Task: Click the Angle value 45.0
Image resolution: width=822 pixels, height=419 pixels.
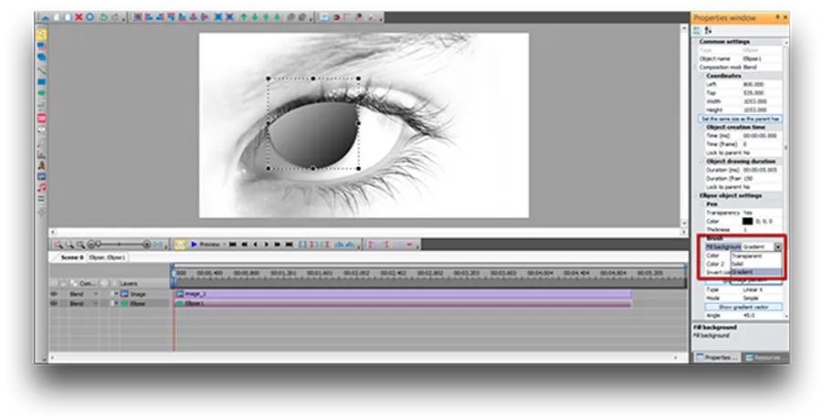Action: (x=749, y=316)
